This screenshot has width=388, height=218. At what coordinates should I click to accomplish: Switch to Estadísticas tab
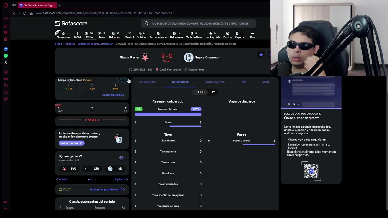click(180, 82)
